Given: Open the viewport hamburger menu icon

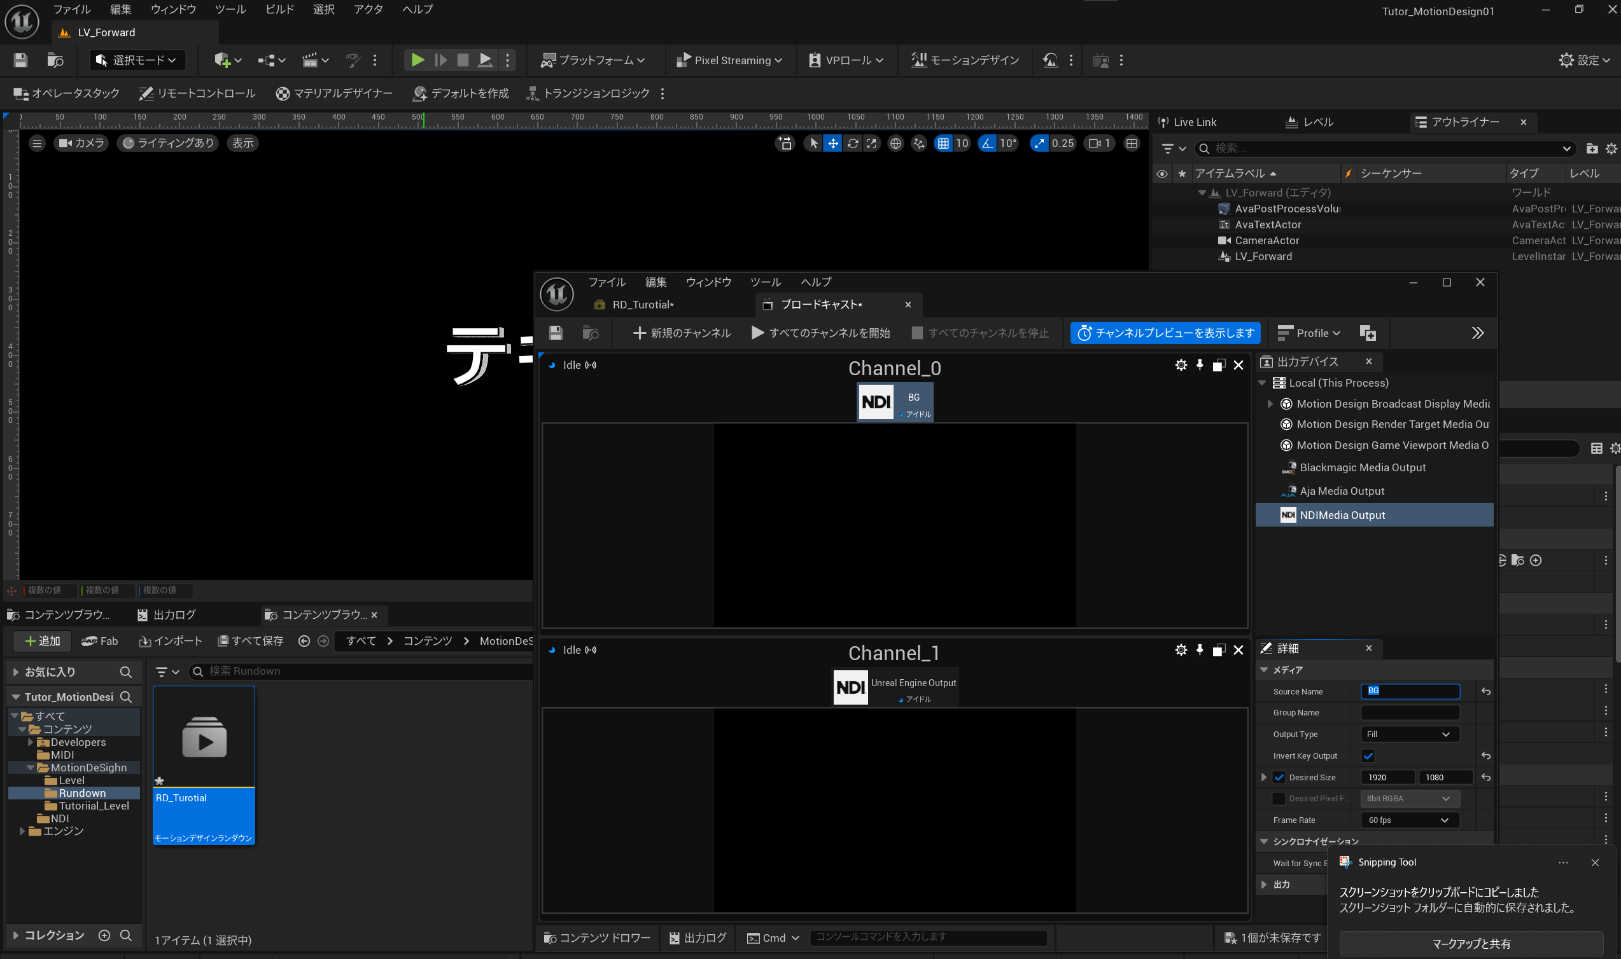Looking at the screenshot, I should [37, 144].
